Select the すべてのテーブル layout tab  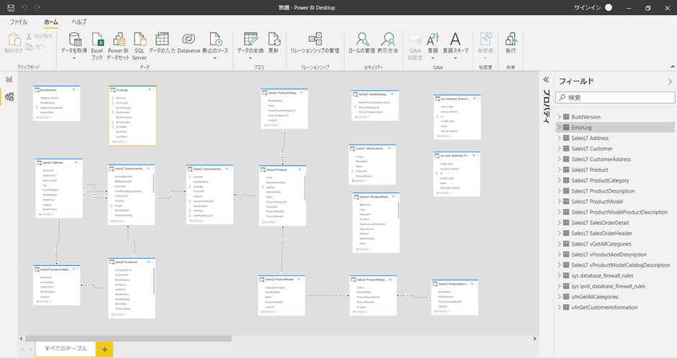(x=66, y=349)
